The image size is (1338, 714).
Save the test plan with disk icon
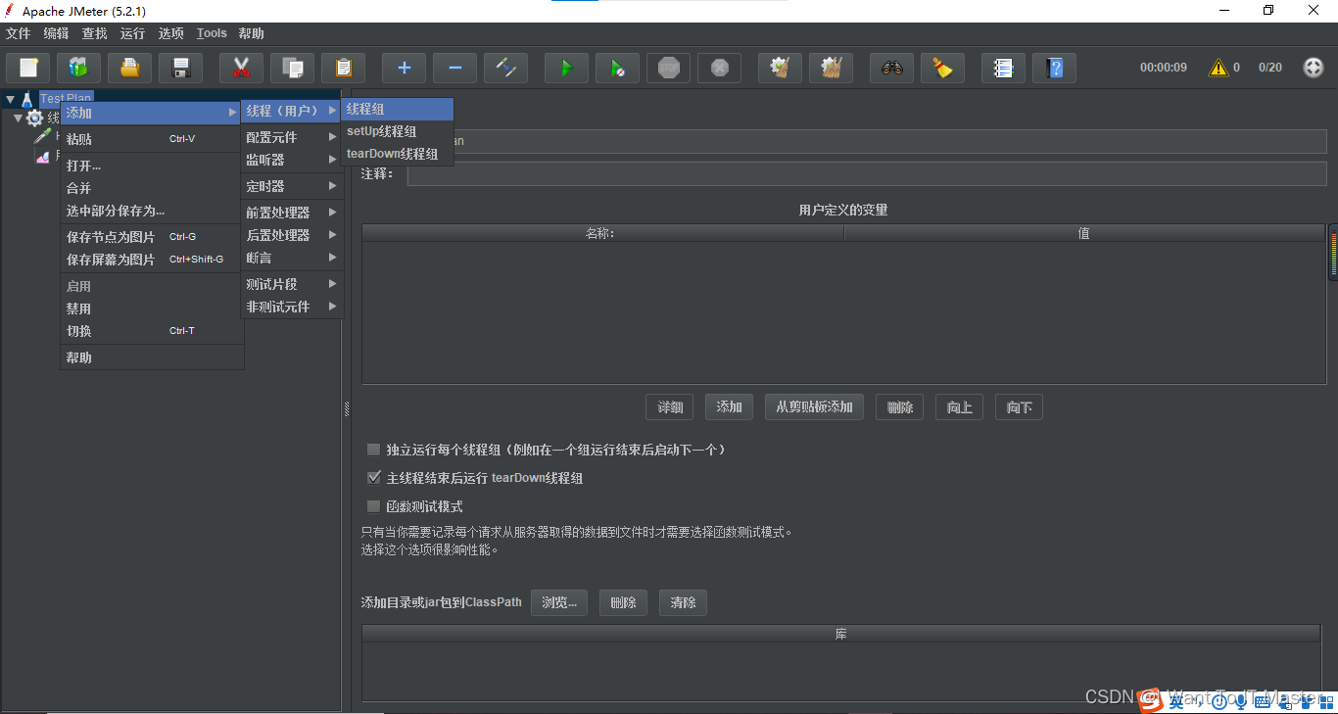[180, 68]
